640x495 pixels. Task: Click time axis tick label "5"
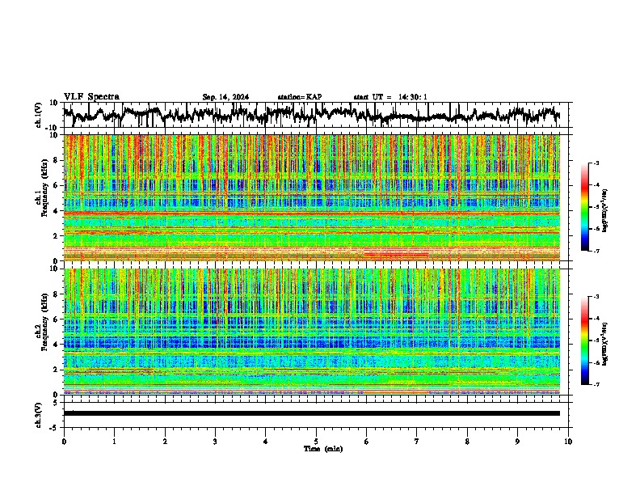tap(316, 442)
